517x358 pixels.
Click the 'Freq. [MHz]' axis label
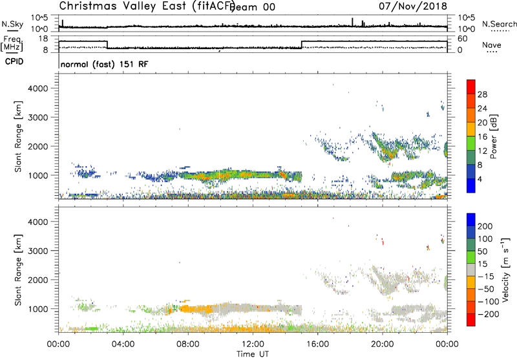pos(13,43)
